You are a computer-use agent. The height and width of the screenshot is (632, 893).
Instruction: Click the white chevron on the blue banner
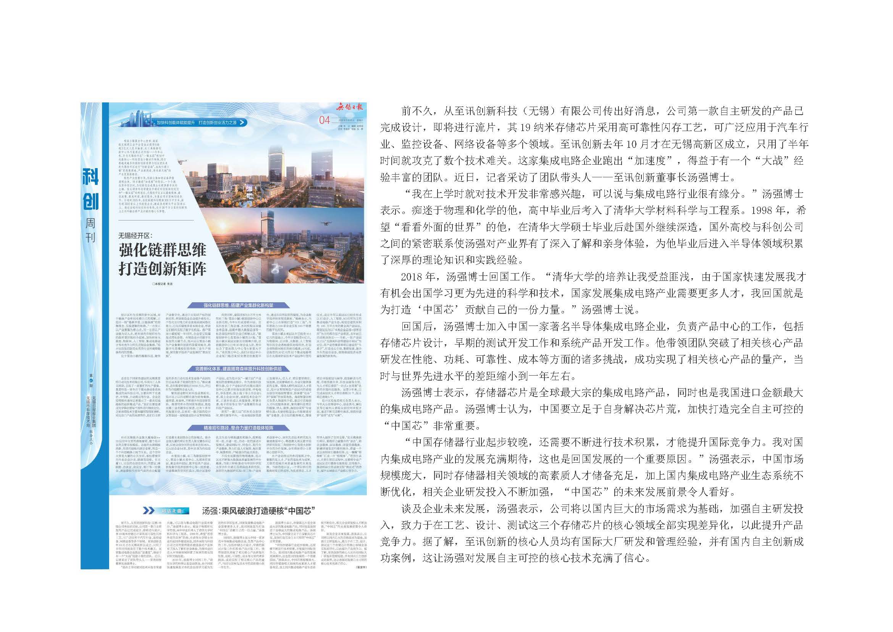tap(243, 122)
